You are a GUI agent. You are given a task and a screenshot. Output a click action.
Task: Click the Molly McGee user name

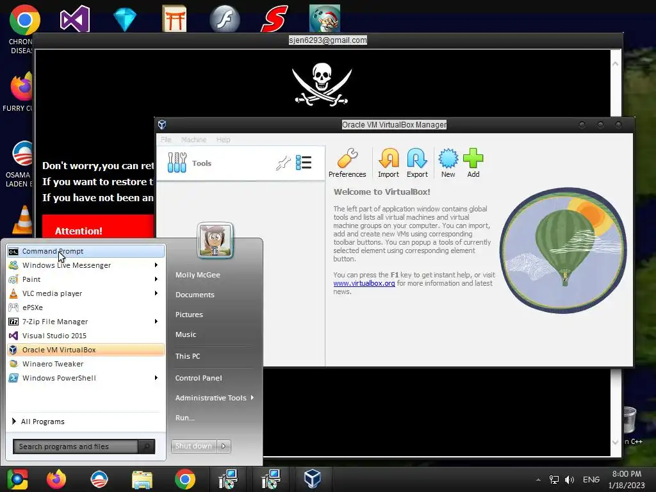198,275
